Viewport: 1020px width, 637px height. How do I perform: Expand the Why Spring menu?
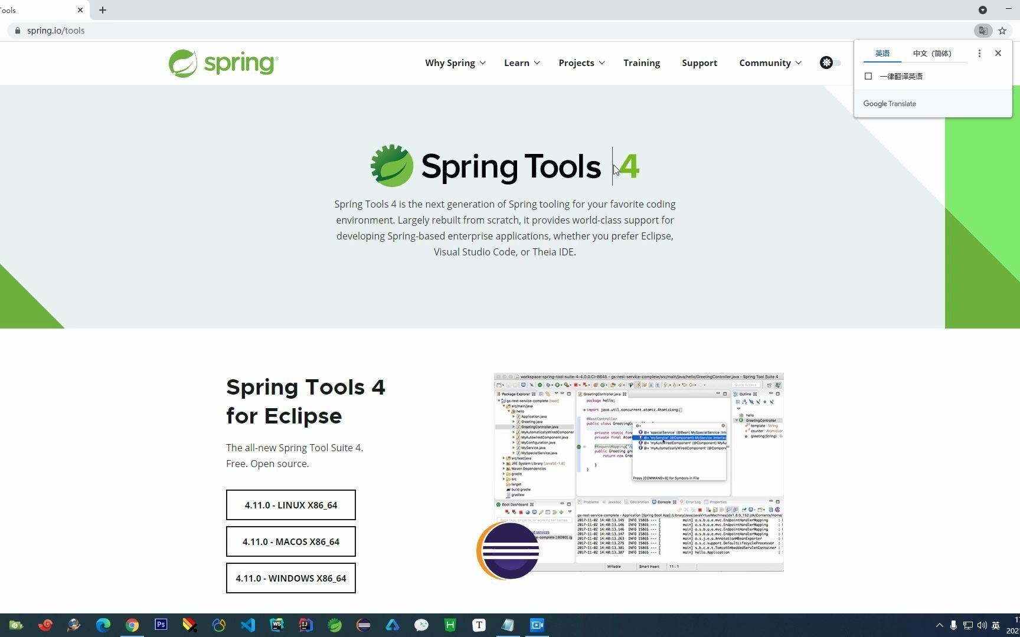(x=455, y=63)
